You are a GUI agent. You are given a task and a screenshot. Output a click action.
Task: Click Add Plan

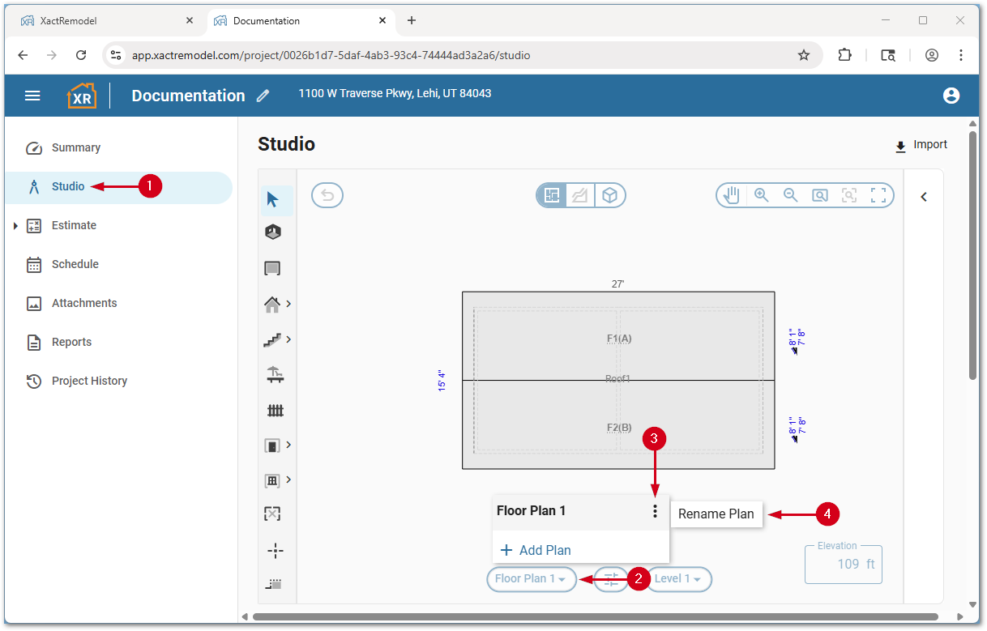pyautogui.click(x=536, y=550)
